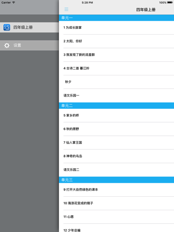Select 四年级上册 in the sidebar

(x=29, y=28)
